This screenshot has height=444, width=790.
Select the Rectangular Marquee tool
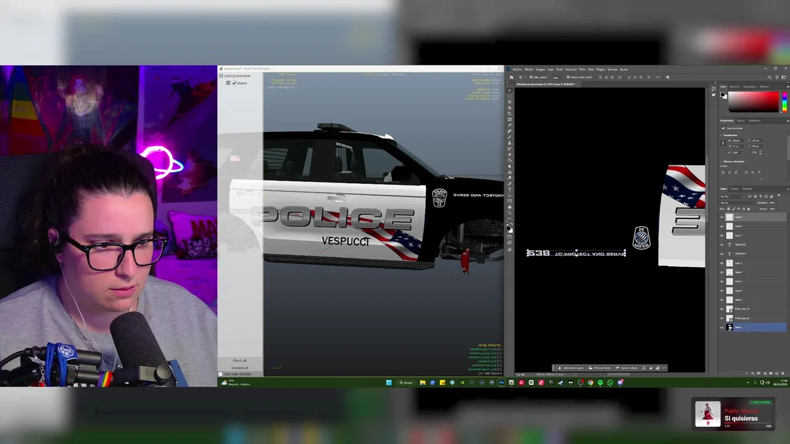click(x=509, y=96)
